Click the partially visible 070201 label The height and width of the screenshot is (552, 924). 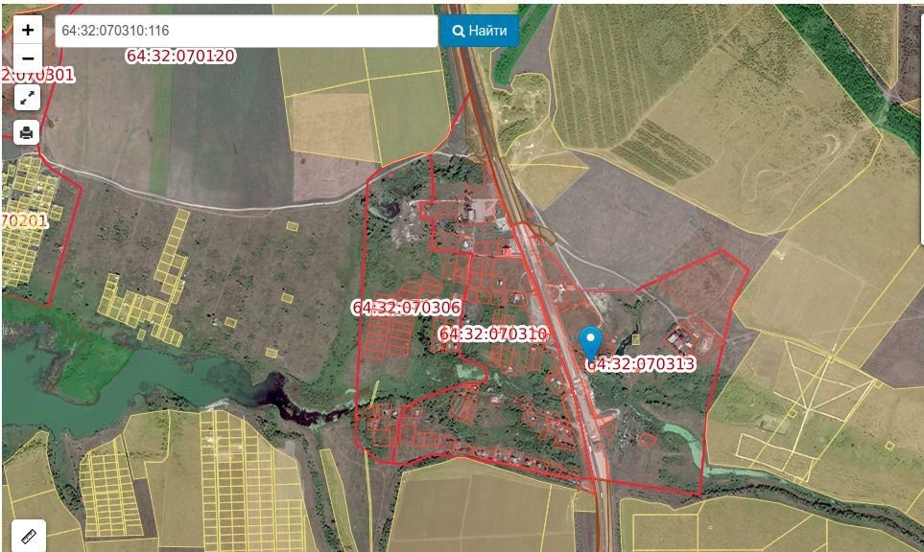(25, 220)
